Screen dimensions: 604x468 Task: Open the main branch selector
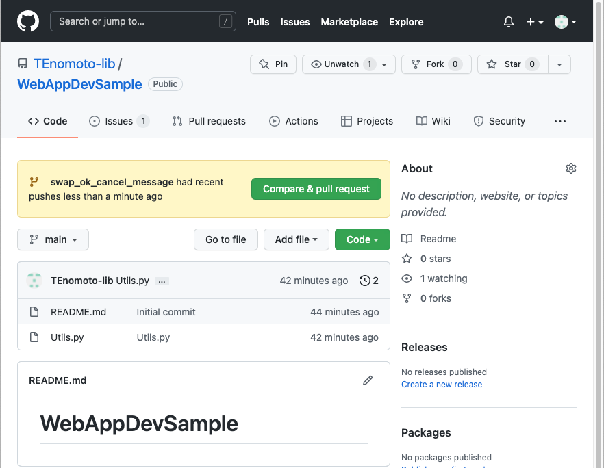pyautogui.click(x=53, y=239)
